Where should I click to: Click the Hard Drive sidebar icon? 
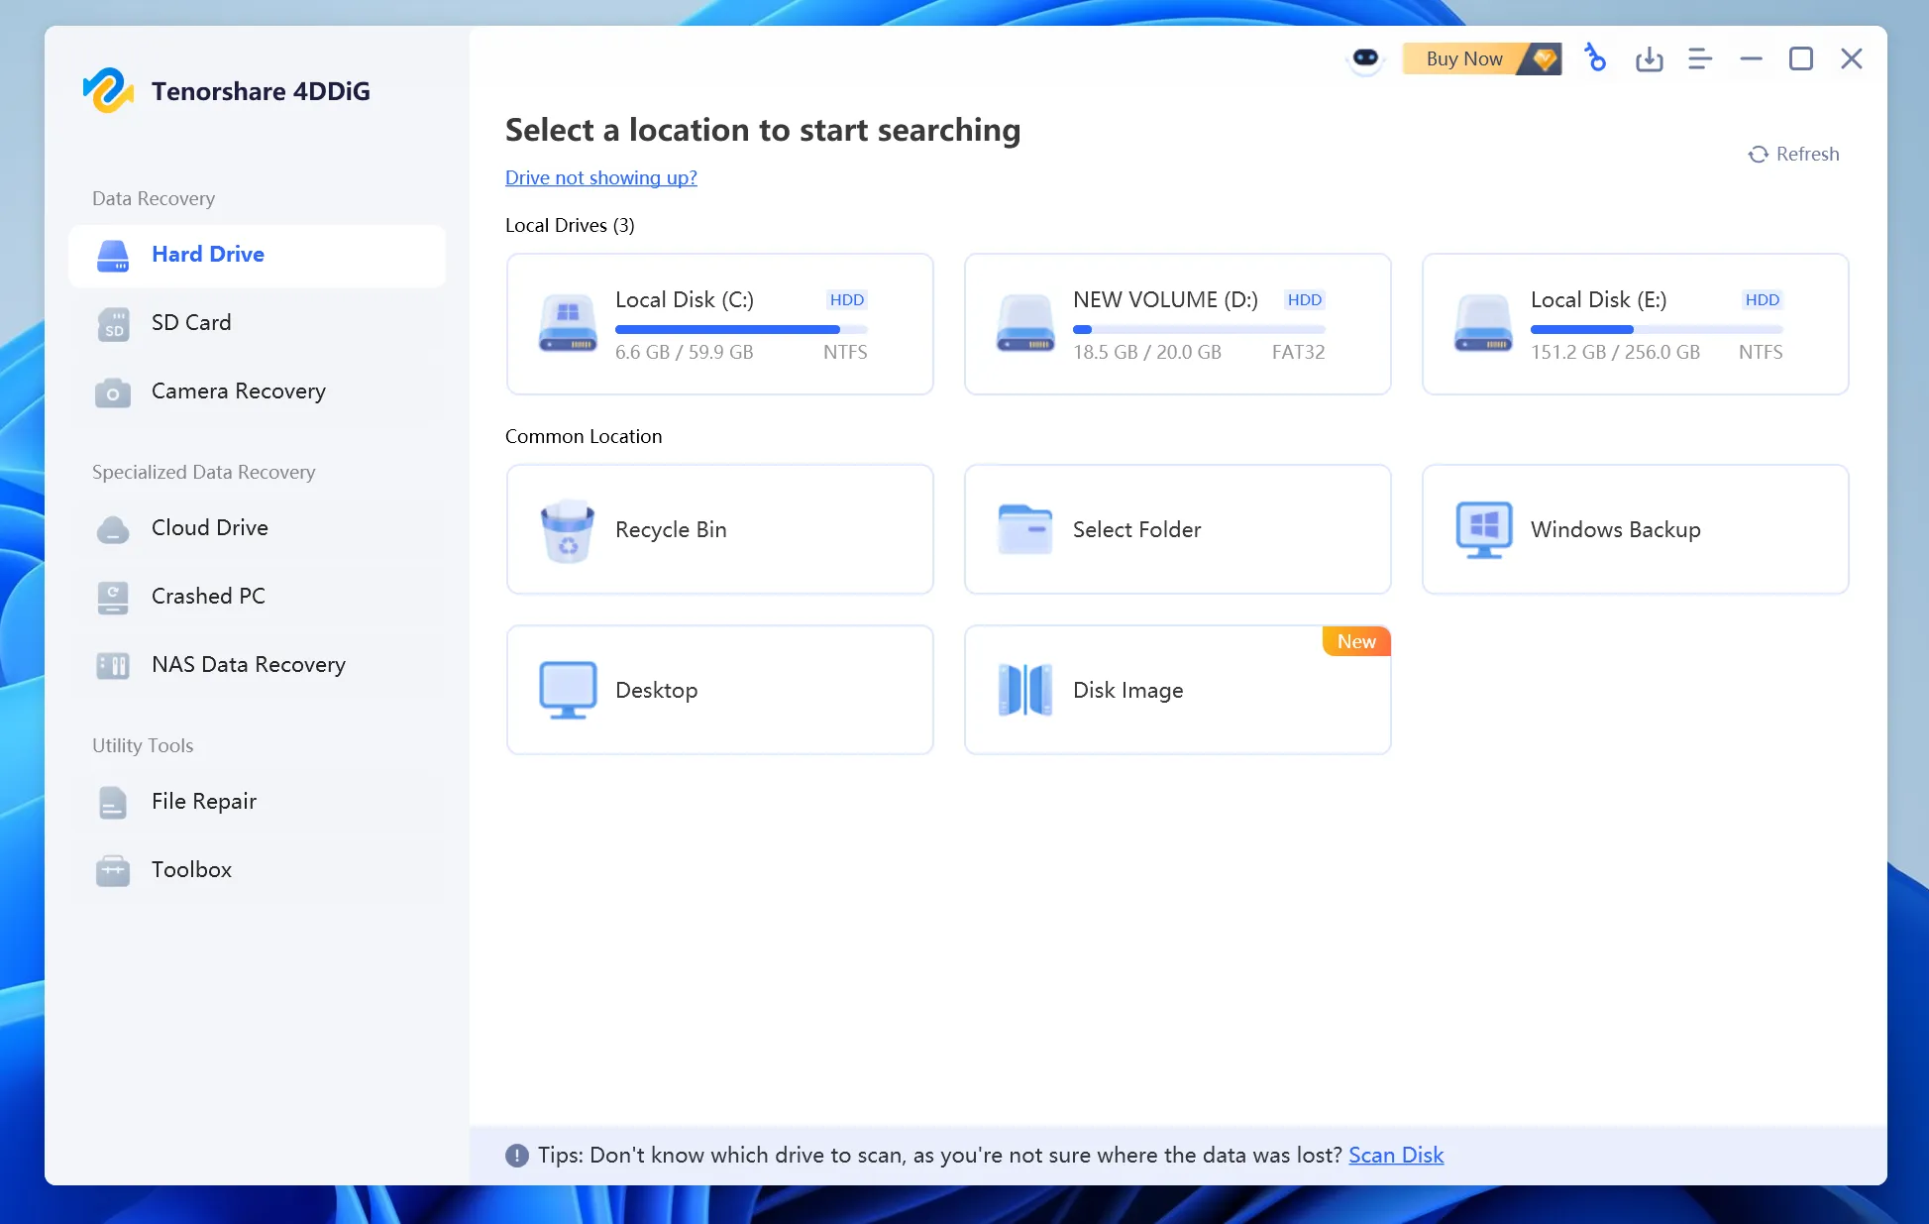113,256
